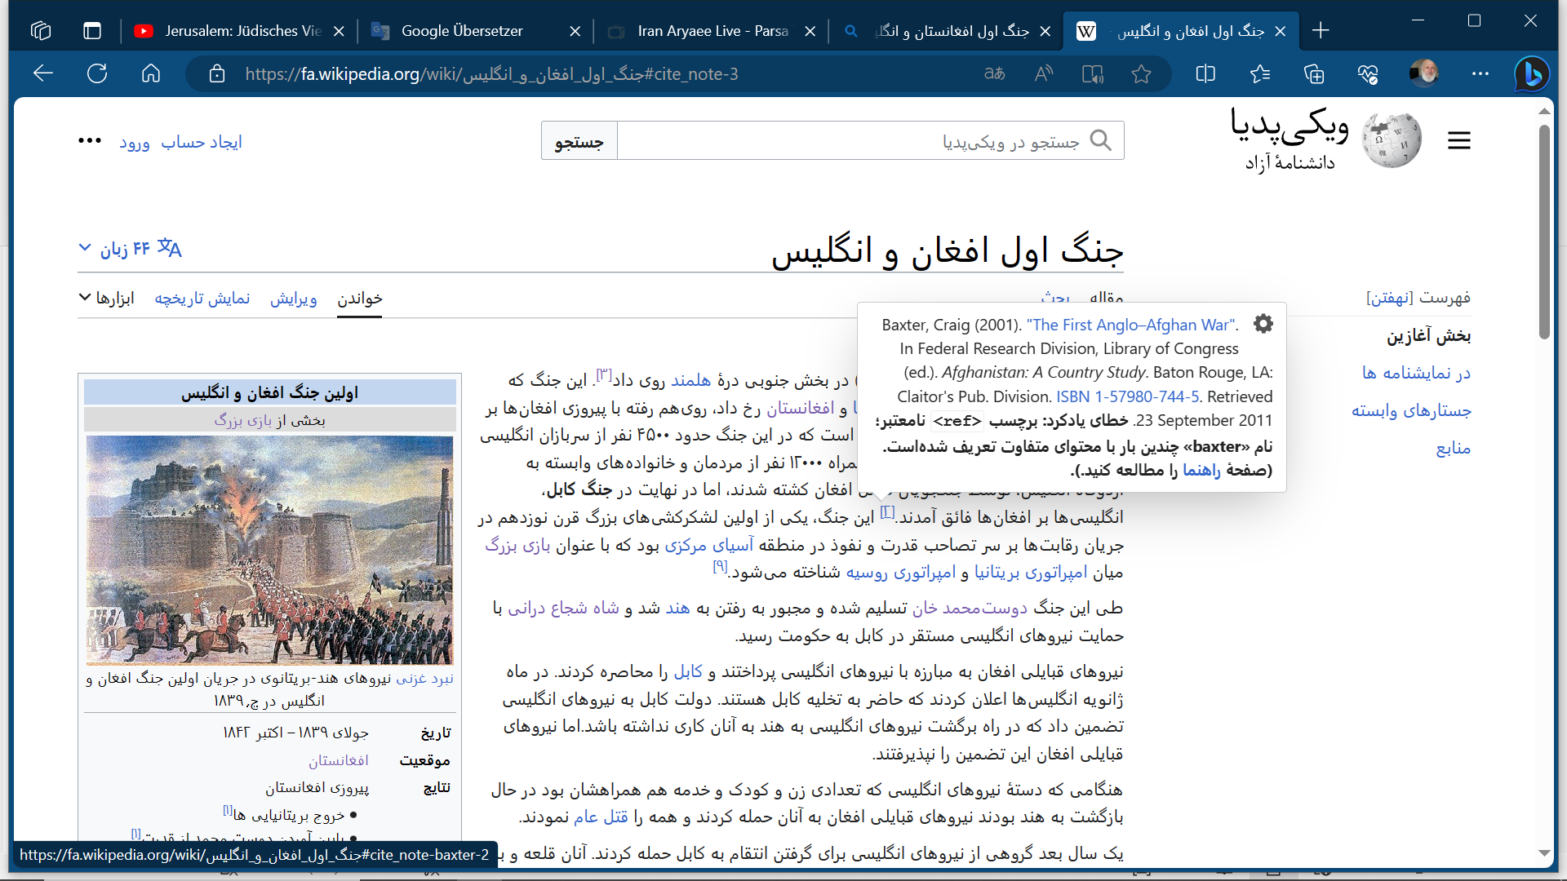Image resolution: width=1567 pixels, height=881 pixels.
Task: Toggle table of contents hide link
Action: click(1389, 297)
